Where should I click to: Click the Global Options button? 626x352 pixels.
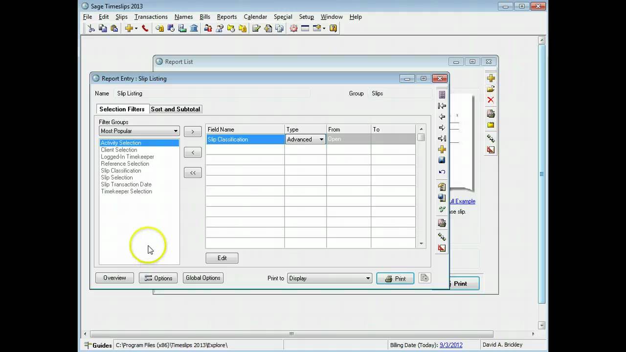pos(203,278)
